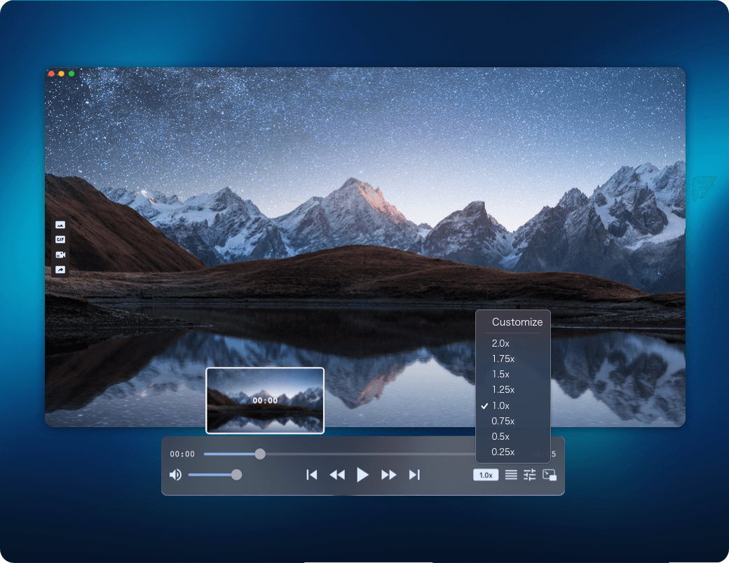The image size is (729, 563).
Task: Open the playlist lines icon
Action: [x=511, y=475]
